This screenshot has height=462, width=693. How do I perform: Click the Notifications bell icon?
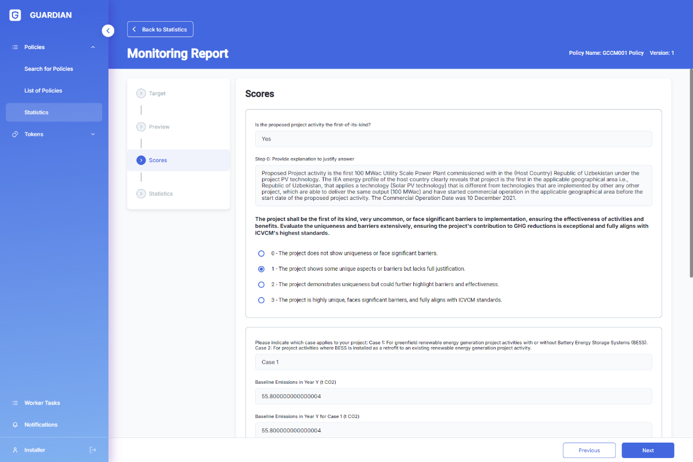pyautogui.click(x=15, y=425)
